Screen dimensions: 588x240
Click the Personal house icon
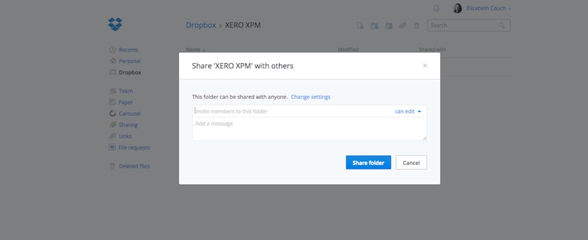click(x=112, y=61)
